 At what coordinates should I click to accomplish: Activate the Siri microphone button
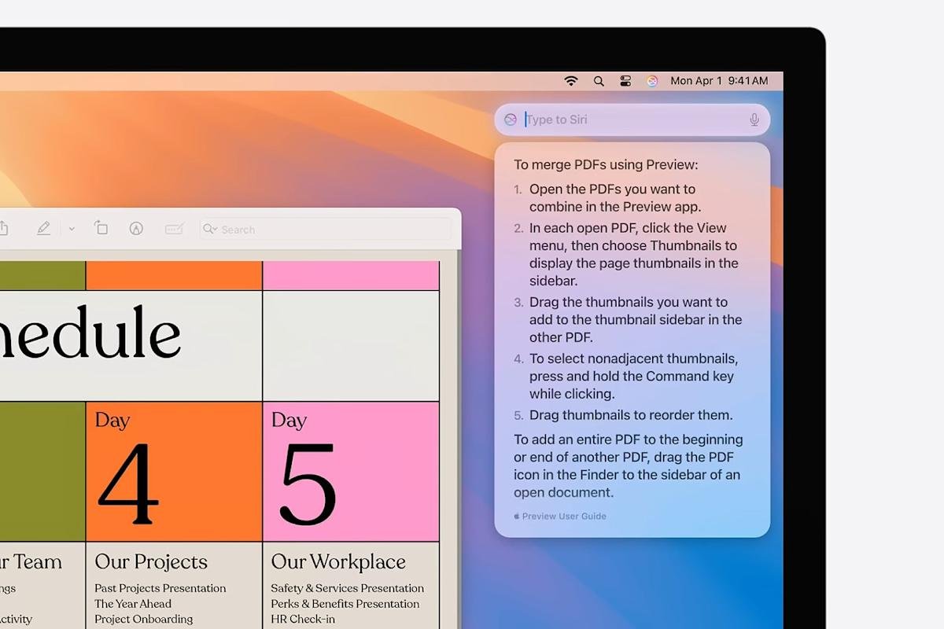pyautogui.click(x=754, y=120)
